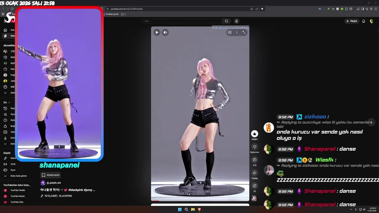Open Canlı under Keşfet
Image resolution: width=379 pixels, height=213 pixels.
click(9, 164)
